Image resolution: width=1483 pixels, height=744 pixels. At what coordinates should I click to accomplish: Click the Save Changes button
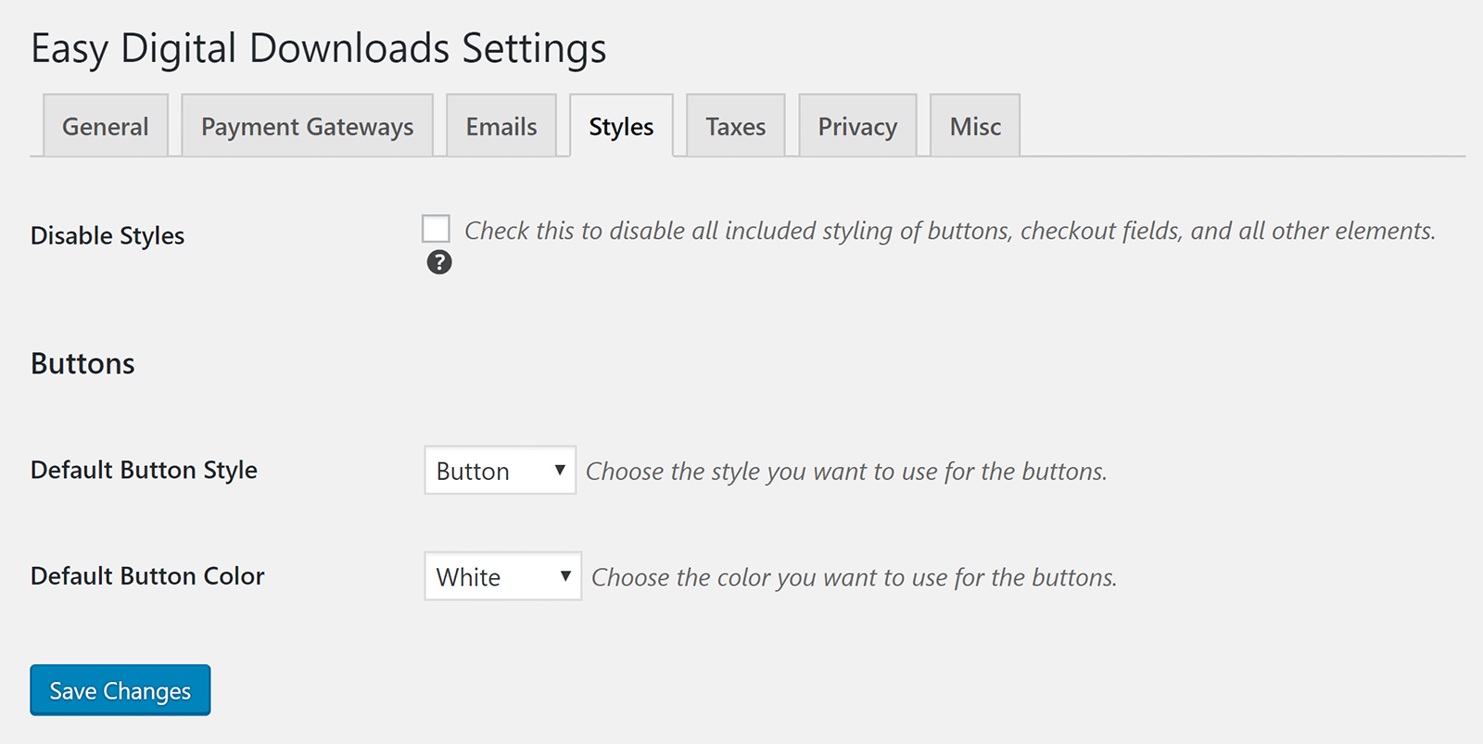120,690
